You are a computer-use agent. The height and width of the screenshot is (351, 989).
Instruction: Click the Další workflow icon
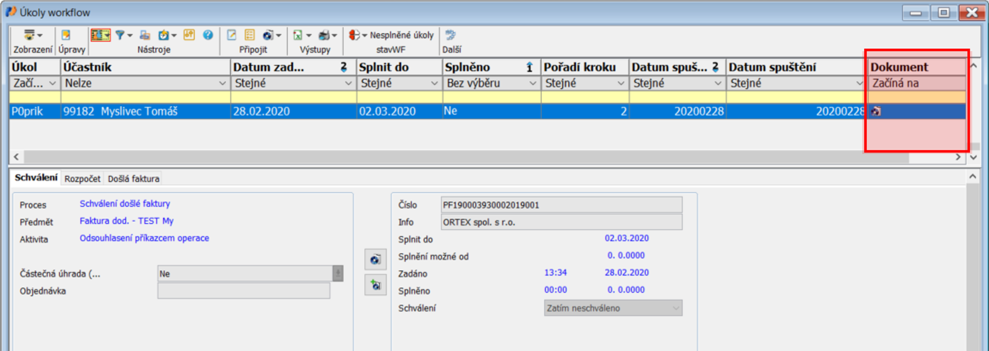(x=451, y=35)
